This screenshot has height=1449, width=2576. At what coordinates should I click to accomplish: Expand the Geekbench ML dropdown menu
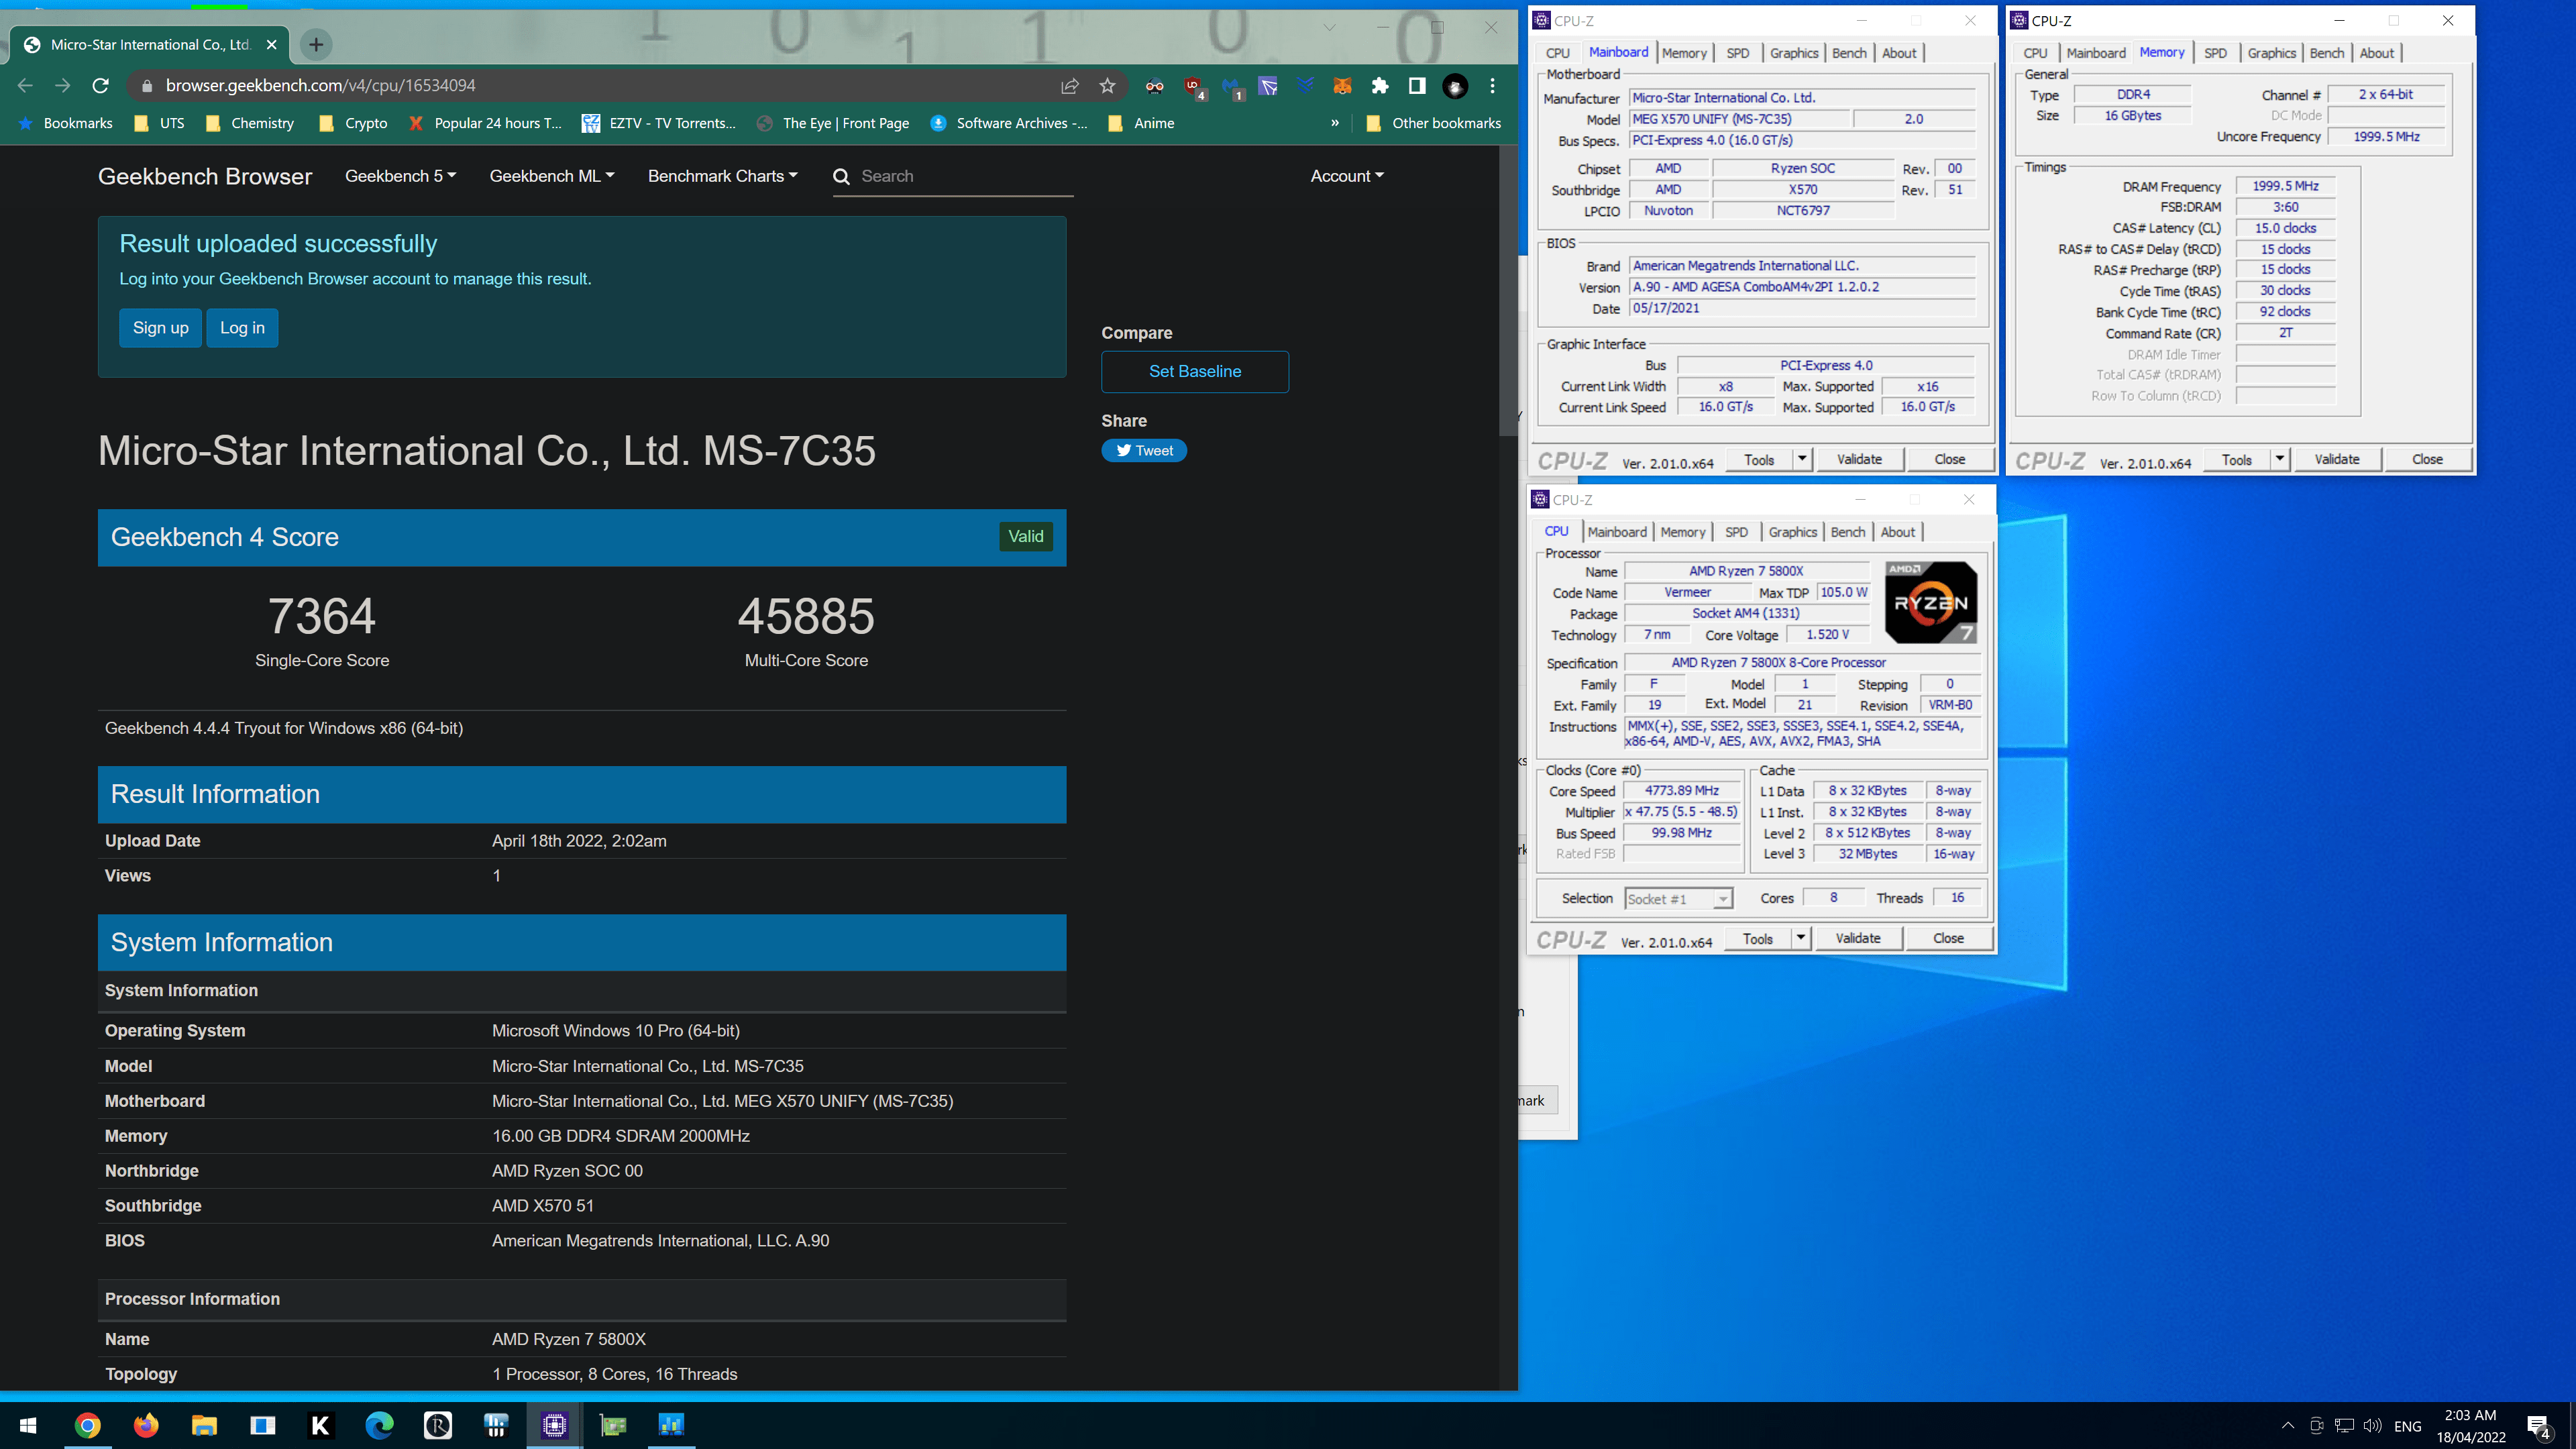pos(552,176)
